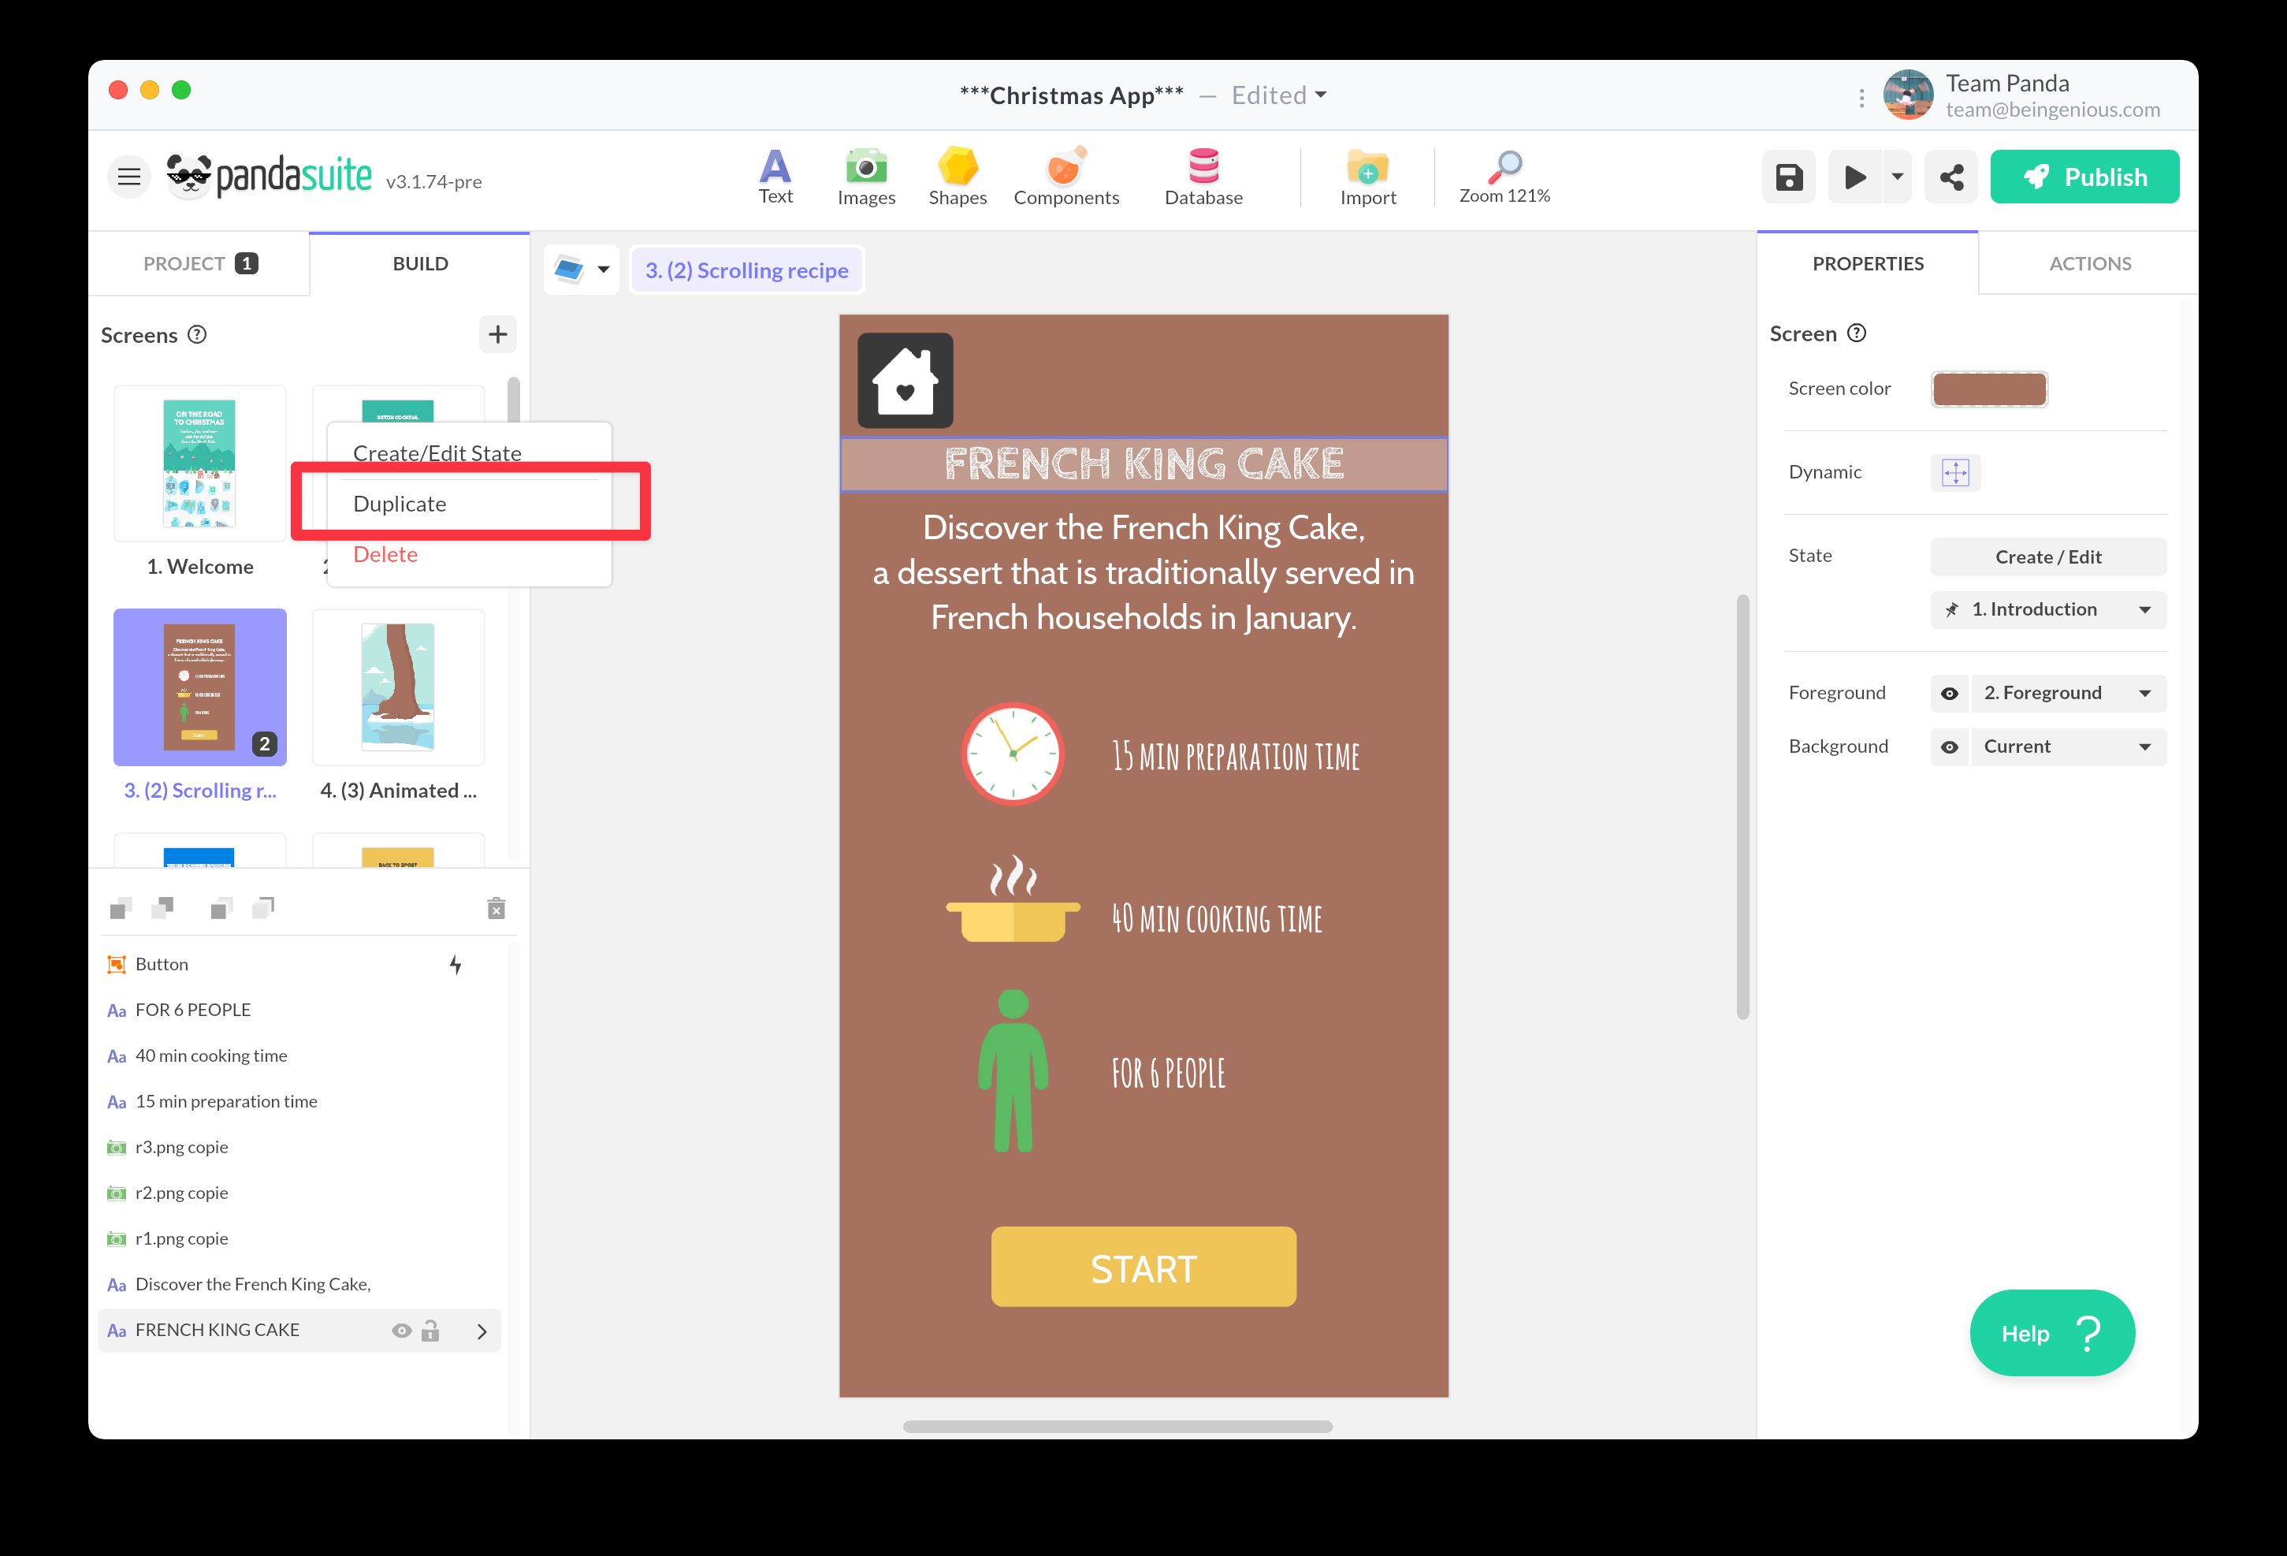Select the Text tool
This screenshot has height=1556, width=2287.
(x=775, y=175)
